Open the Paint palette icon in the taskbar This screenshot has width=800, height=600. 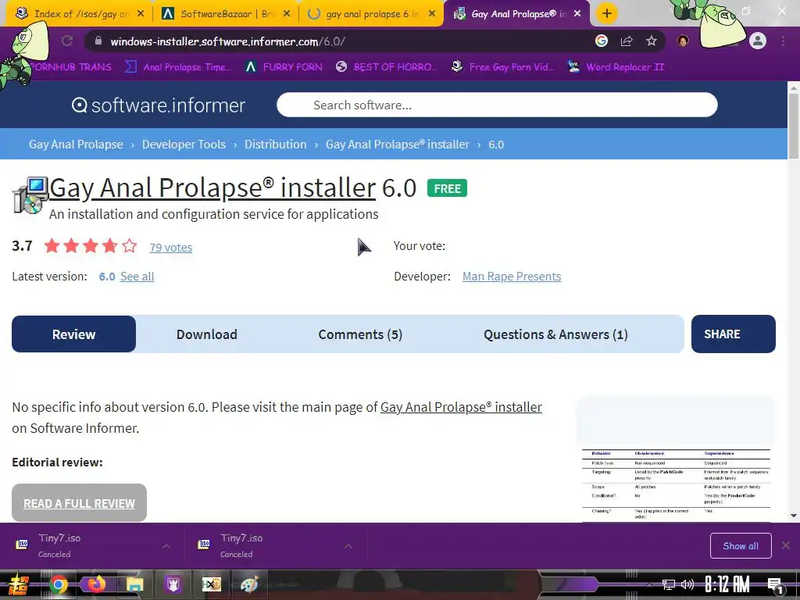(249, 584)
